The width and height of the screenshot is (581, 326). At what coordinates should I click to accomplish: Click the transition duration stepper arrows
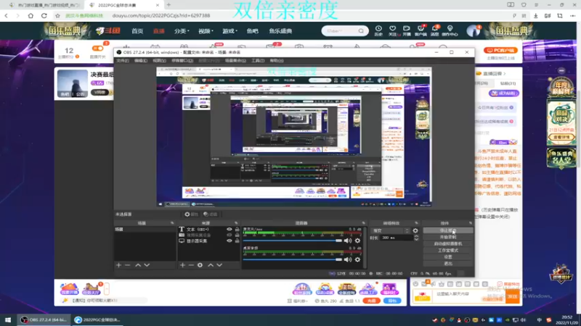point(416,238)
